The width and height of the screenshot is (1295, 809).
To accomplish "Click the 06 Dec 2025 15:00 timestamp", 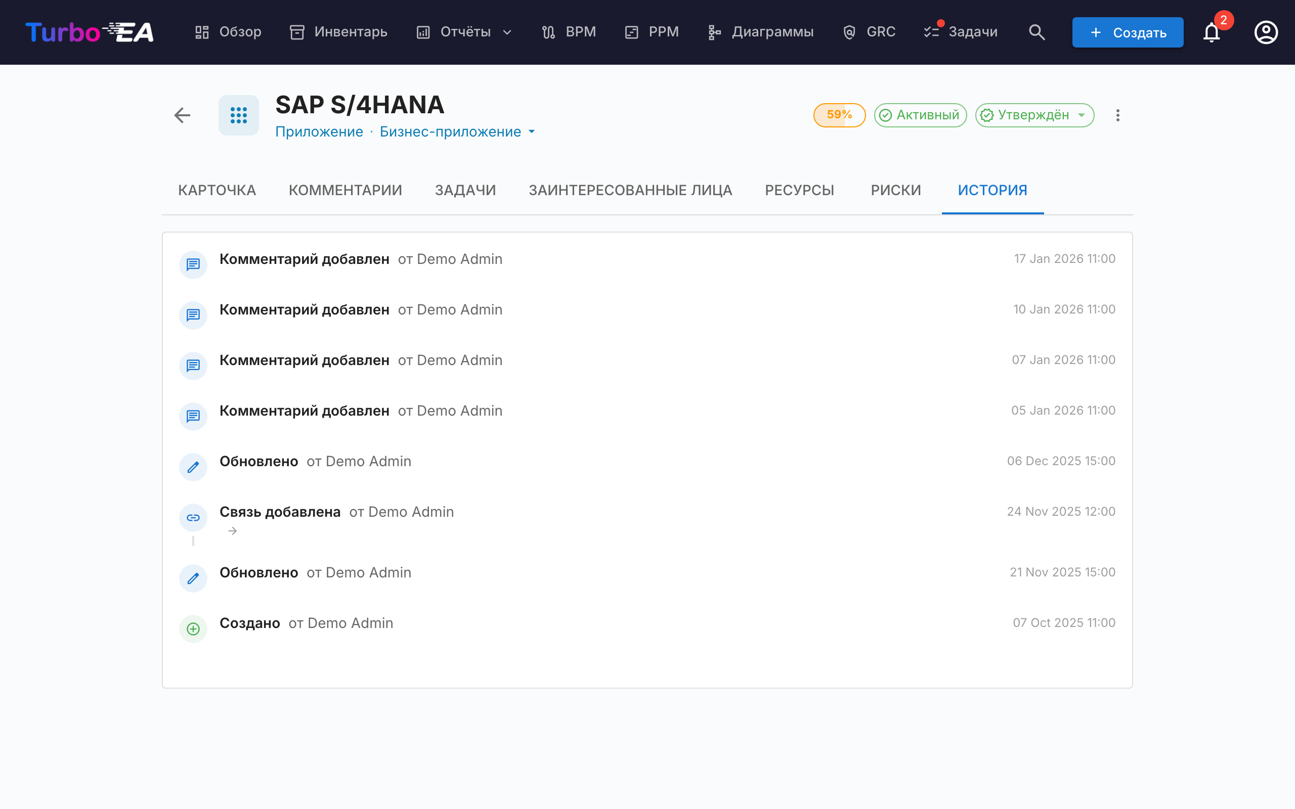I will (1061, 461).
